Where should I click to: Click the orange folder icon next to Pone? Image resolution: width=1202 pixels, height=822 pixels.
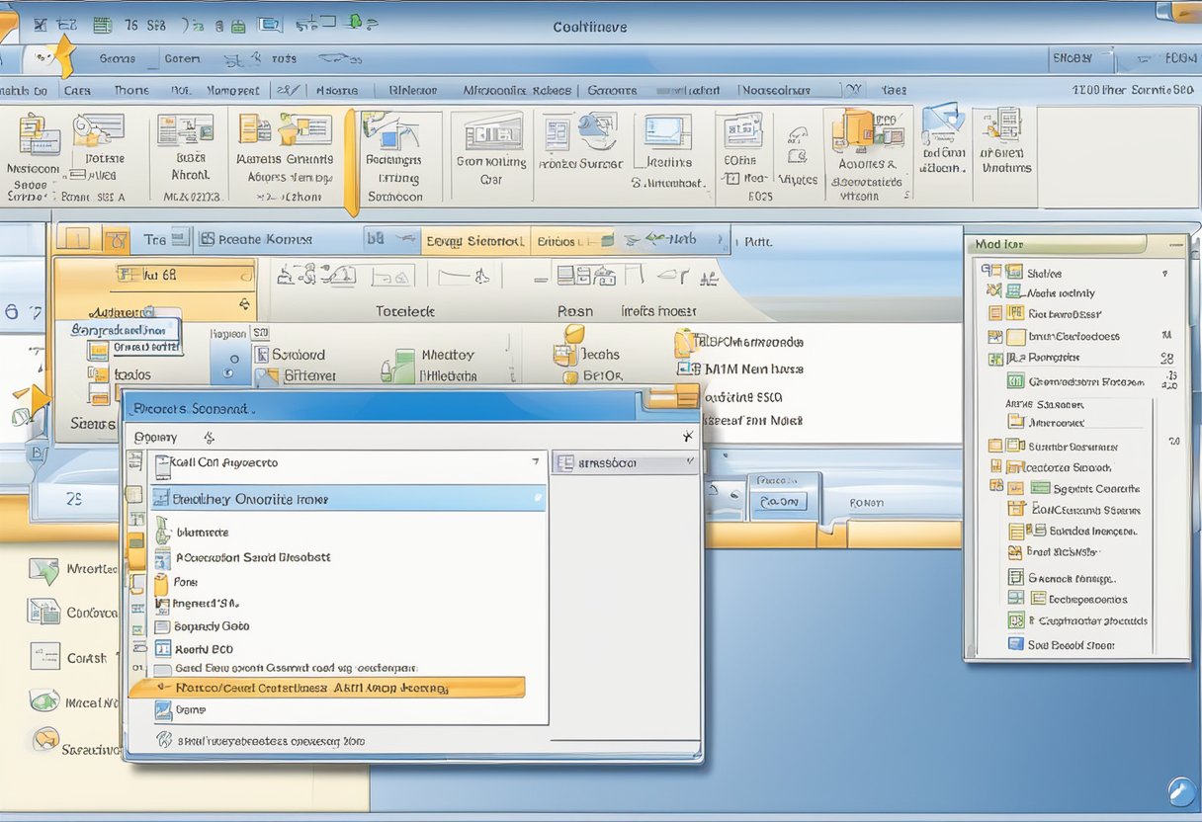(x=162, y=582)
